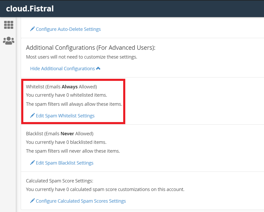Image resolution: width=264 pixels, height=212 pixels.
Task: Open Configure Calculated Spam Scores Settings link
Action: [81, 201]
